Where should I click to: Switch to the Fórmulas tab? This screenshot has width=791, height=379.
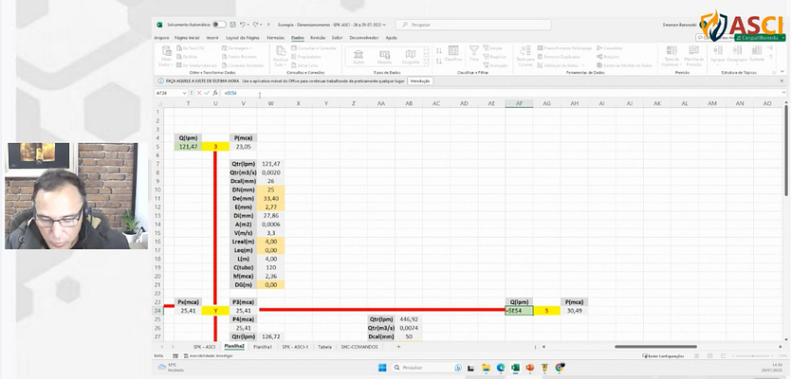(275, 38)
